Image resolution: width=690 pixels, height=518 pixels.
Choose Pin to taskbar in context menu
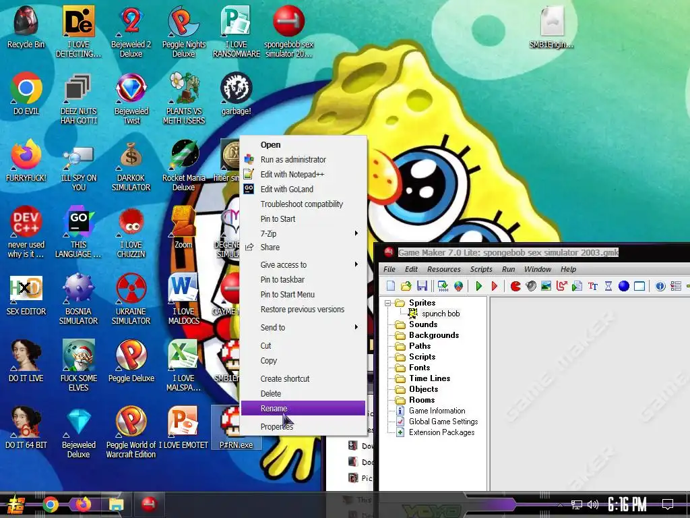[303, 279]
